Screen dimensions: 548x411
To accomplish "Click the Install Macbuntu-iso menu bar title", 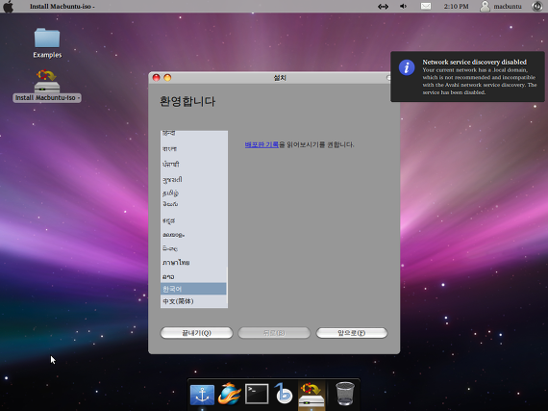I will [62, 7].
